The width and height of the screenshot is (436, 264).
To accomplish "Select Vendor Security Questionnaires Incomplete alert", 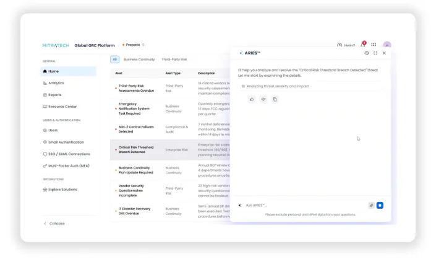I will point(131,191).
